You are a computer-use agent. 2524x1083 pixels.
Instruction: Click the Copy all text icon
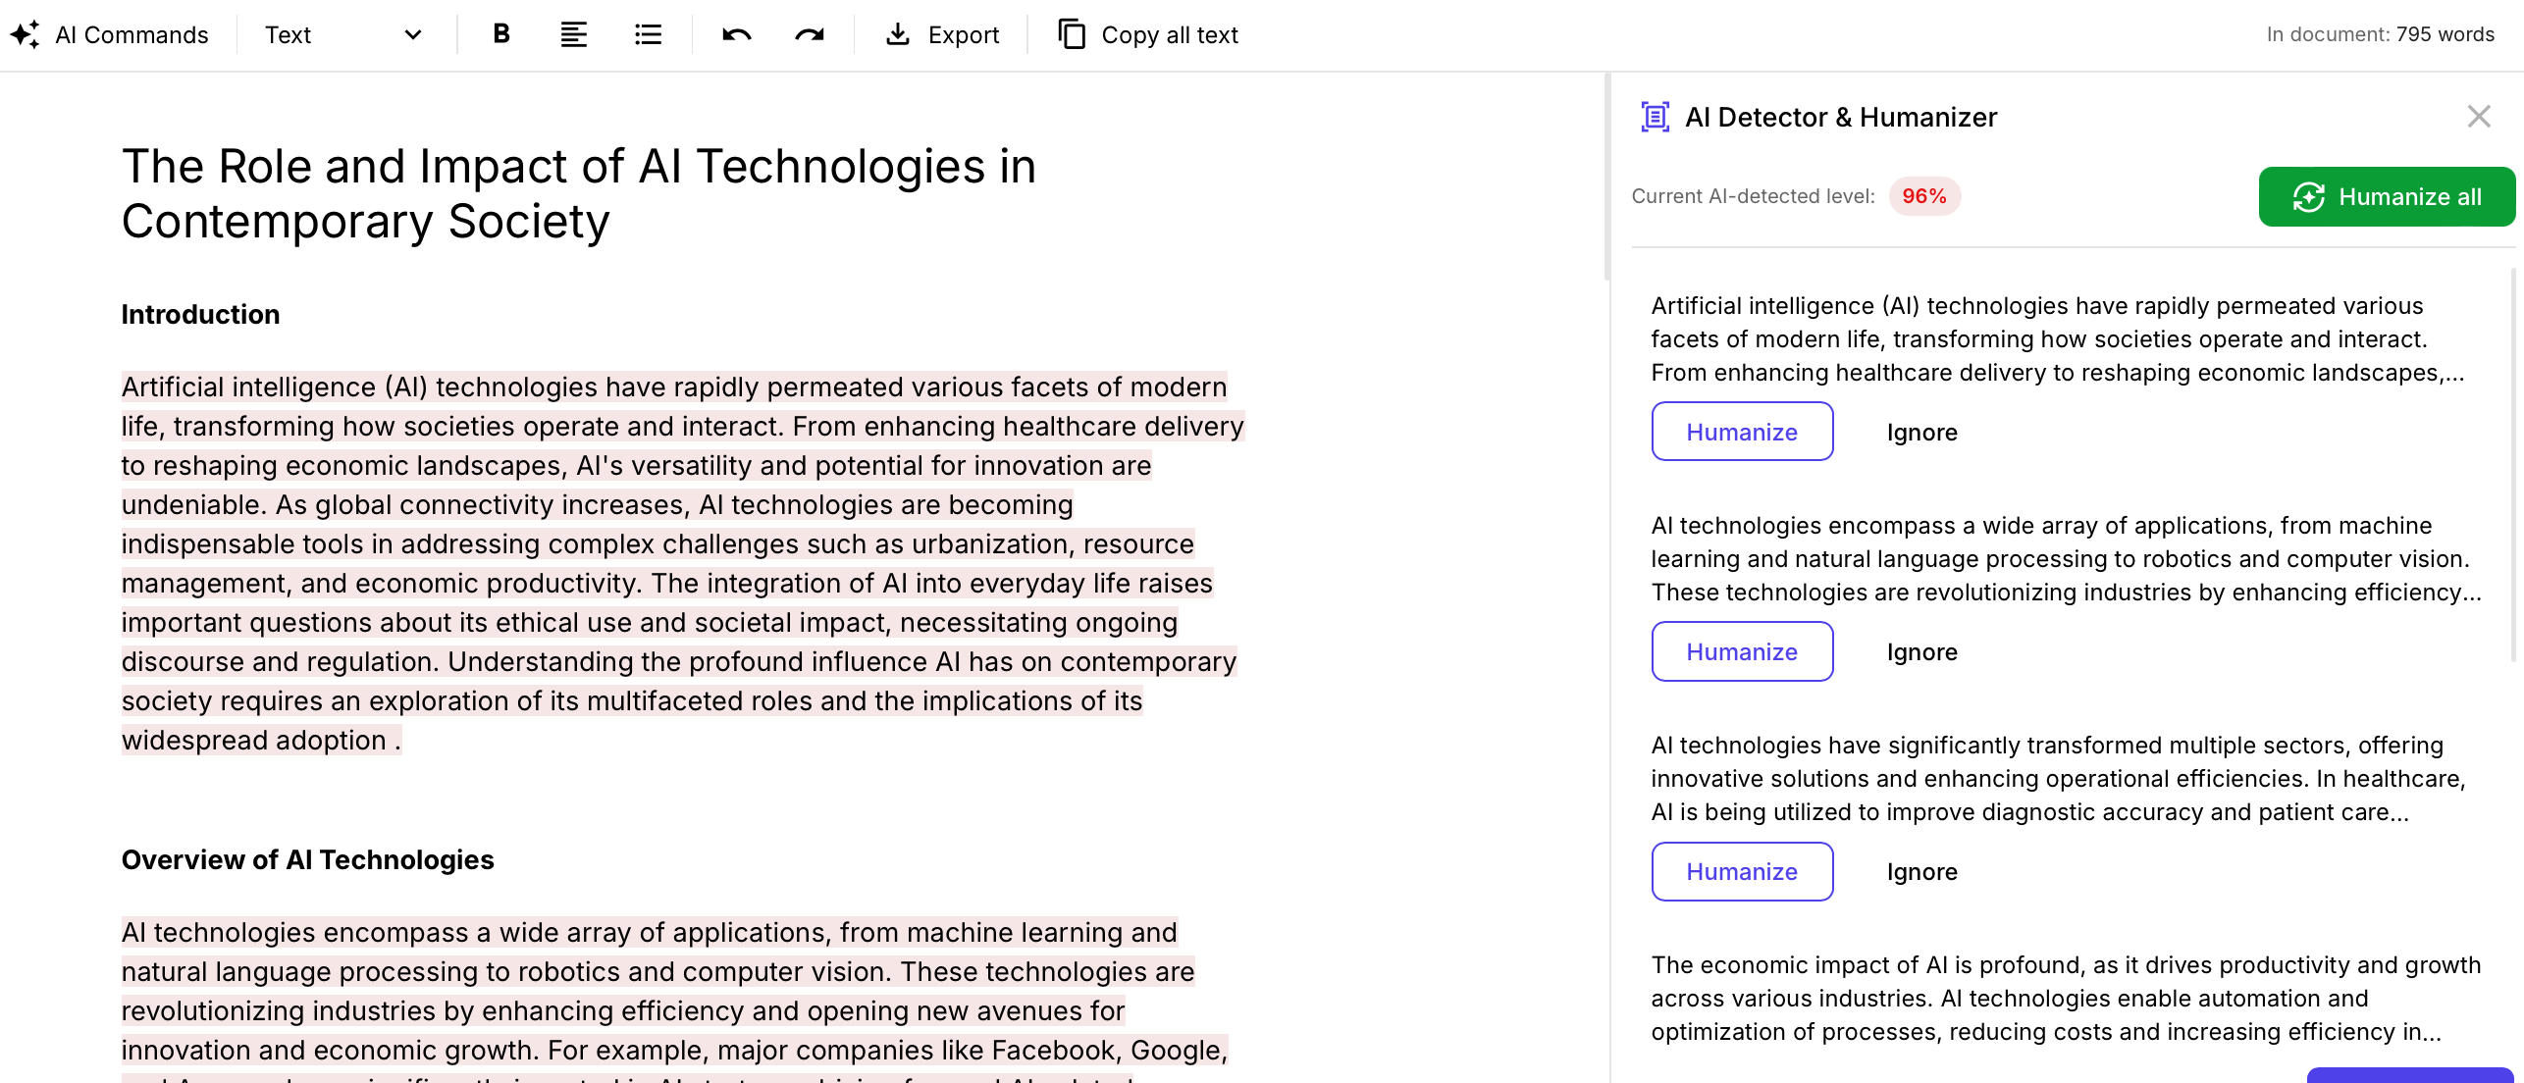tap(1072, 35)
